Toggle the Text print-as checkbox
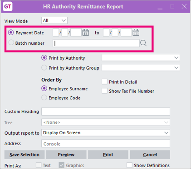The height and width of the screenshot is (169, 191). [x=39, y=165]
